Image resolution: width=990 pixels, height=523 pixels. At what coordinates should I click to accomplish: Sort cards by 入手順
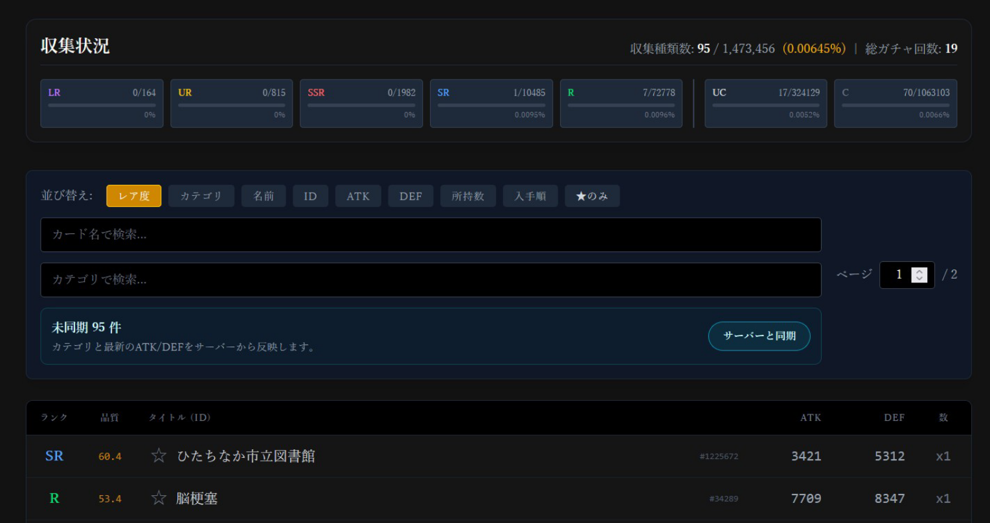click(x=530, y=196)
